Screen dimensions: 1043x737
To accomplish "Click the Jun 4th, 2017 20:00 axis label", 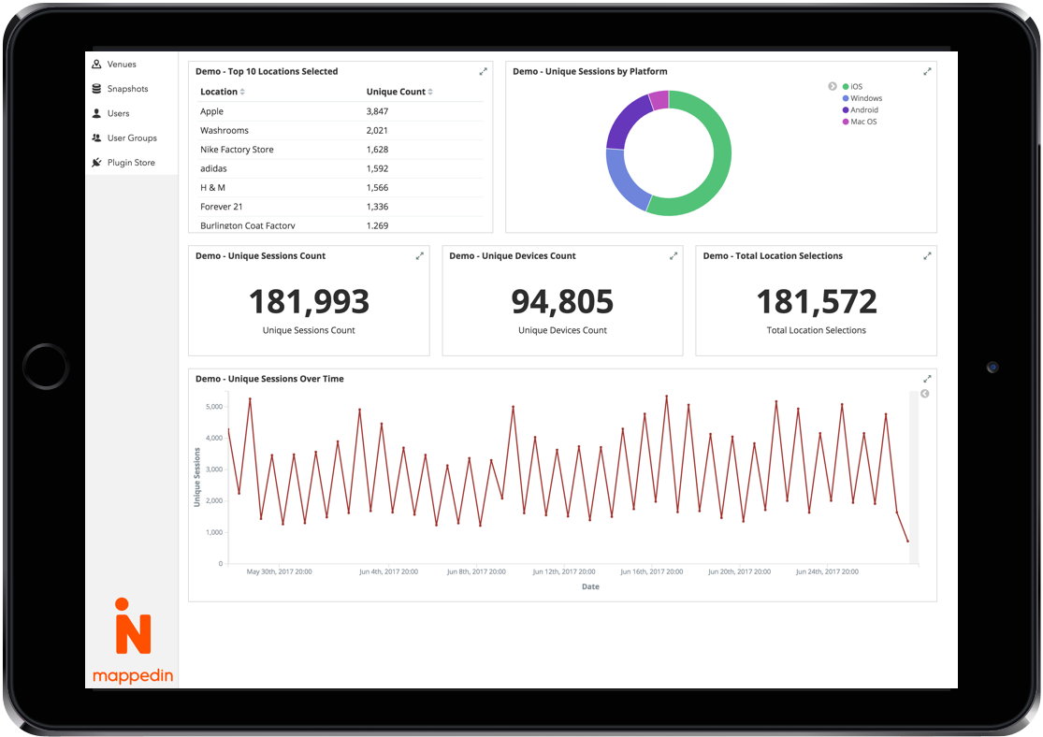I will pyautogui.click(x=388, y=572).
